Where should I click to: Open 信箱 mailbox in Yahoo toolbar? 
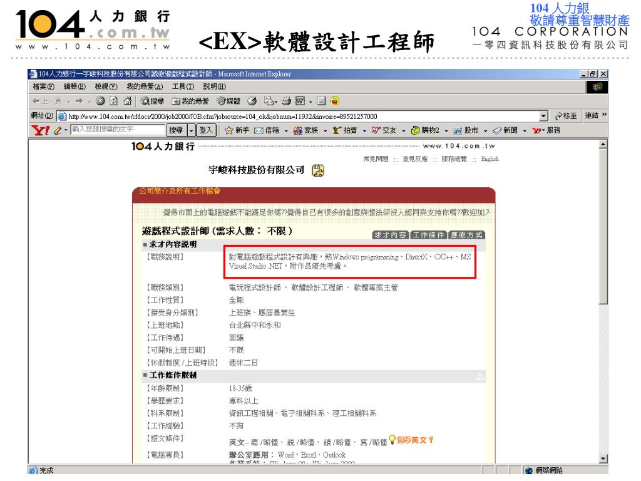[267, 130]
